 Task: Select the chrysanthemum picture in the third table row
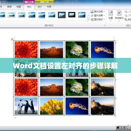click(26, 87)
